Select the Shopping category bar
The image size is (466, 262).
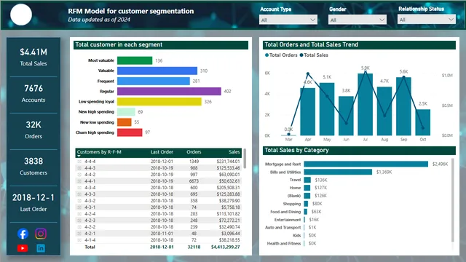point(306,204)
